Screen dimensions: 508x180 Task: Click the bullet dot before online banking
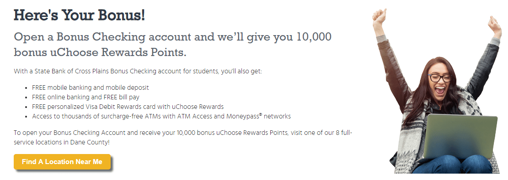(x=26, y=97)
